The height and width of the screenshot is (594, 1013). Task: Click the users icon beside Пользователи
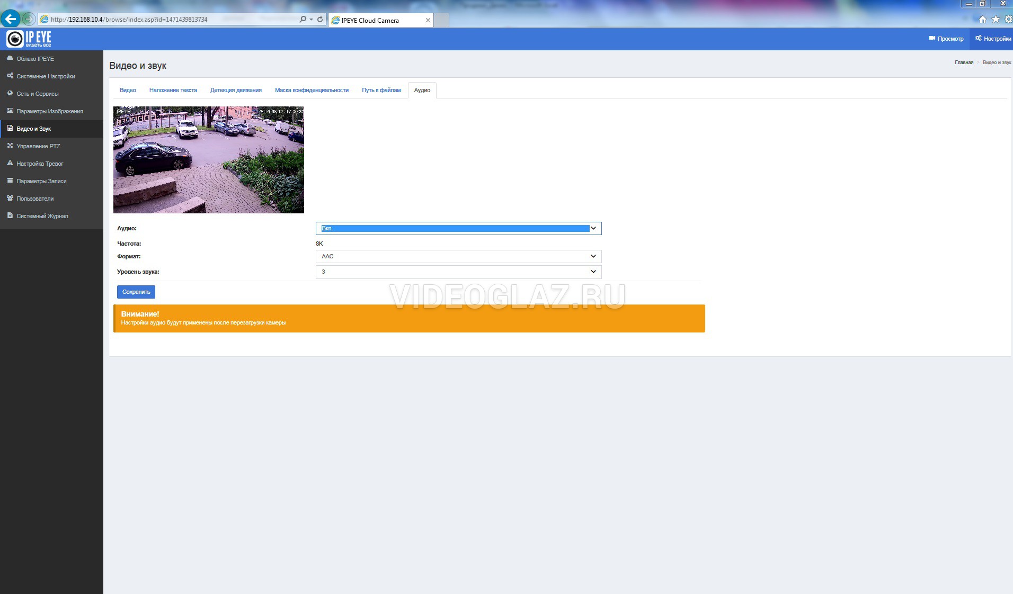click(10, 198)
